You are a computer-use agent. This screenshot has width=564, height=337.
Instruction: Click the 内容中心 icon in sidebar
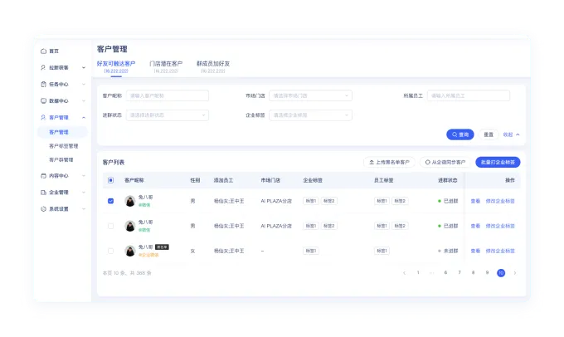[x=43, y=176]
